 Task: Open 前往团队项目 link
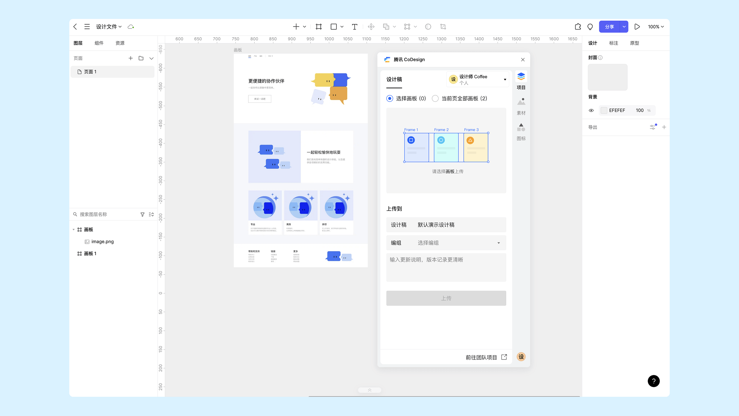[481, 357]
